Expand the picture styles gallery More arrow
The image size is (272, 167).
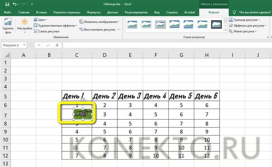(225, 31)
